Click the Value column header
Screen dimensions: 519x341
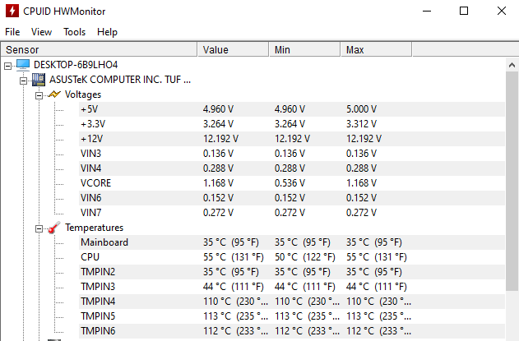pos(233,49)
